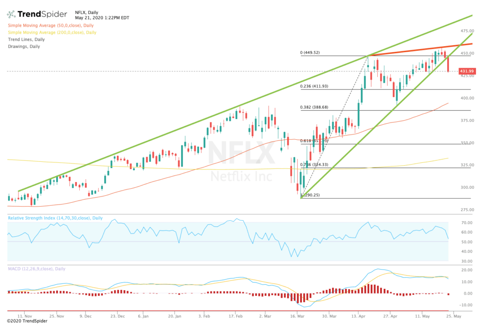Click the Relative Strength Index indicator label
483x327 pixels.
coord(55,218)
